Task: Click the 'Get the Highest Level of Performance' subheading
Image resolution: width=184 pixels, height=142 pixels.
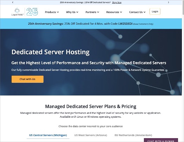Action: 89,63
